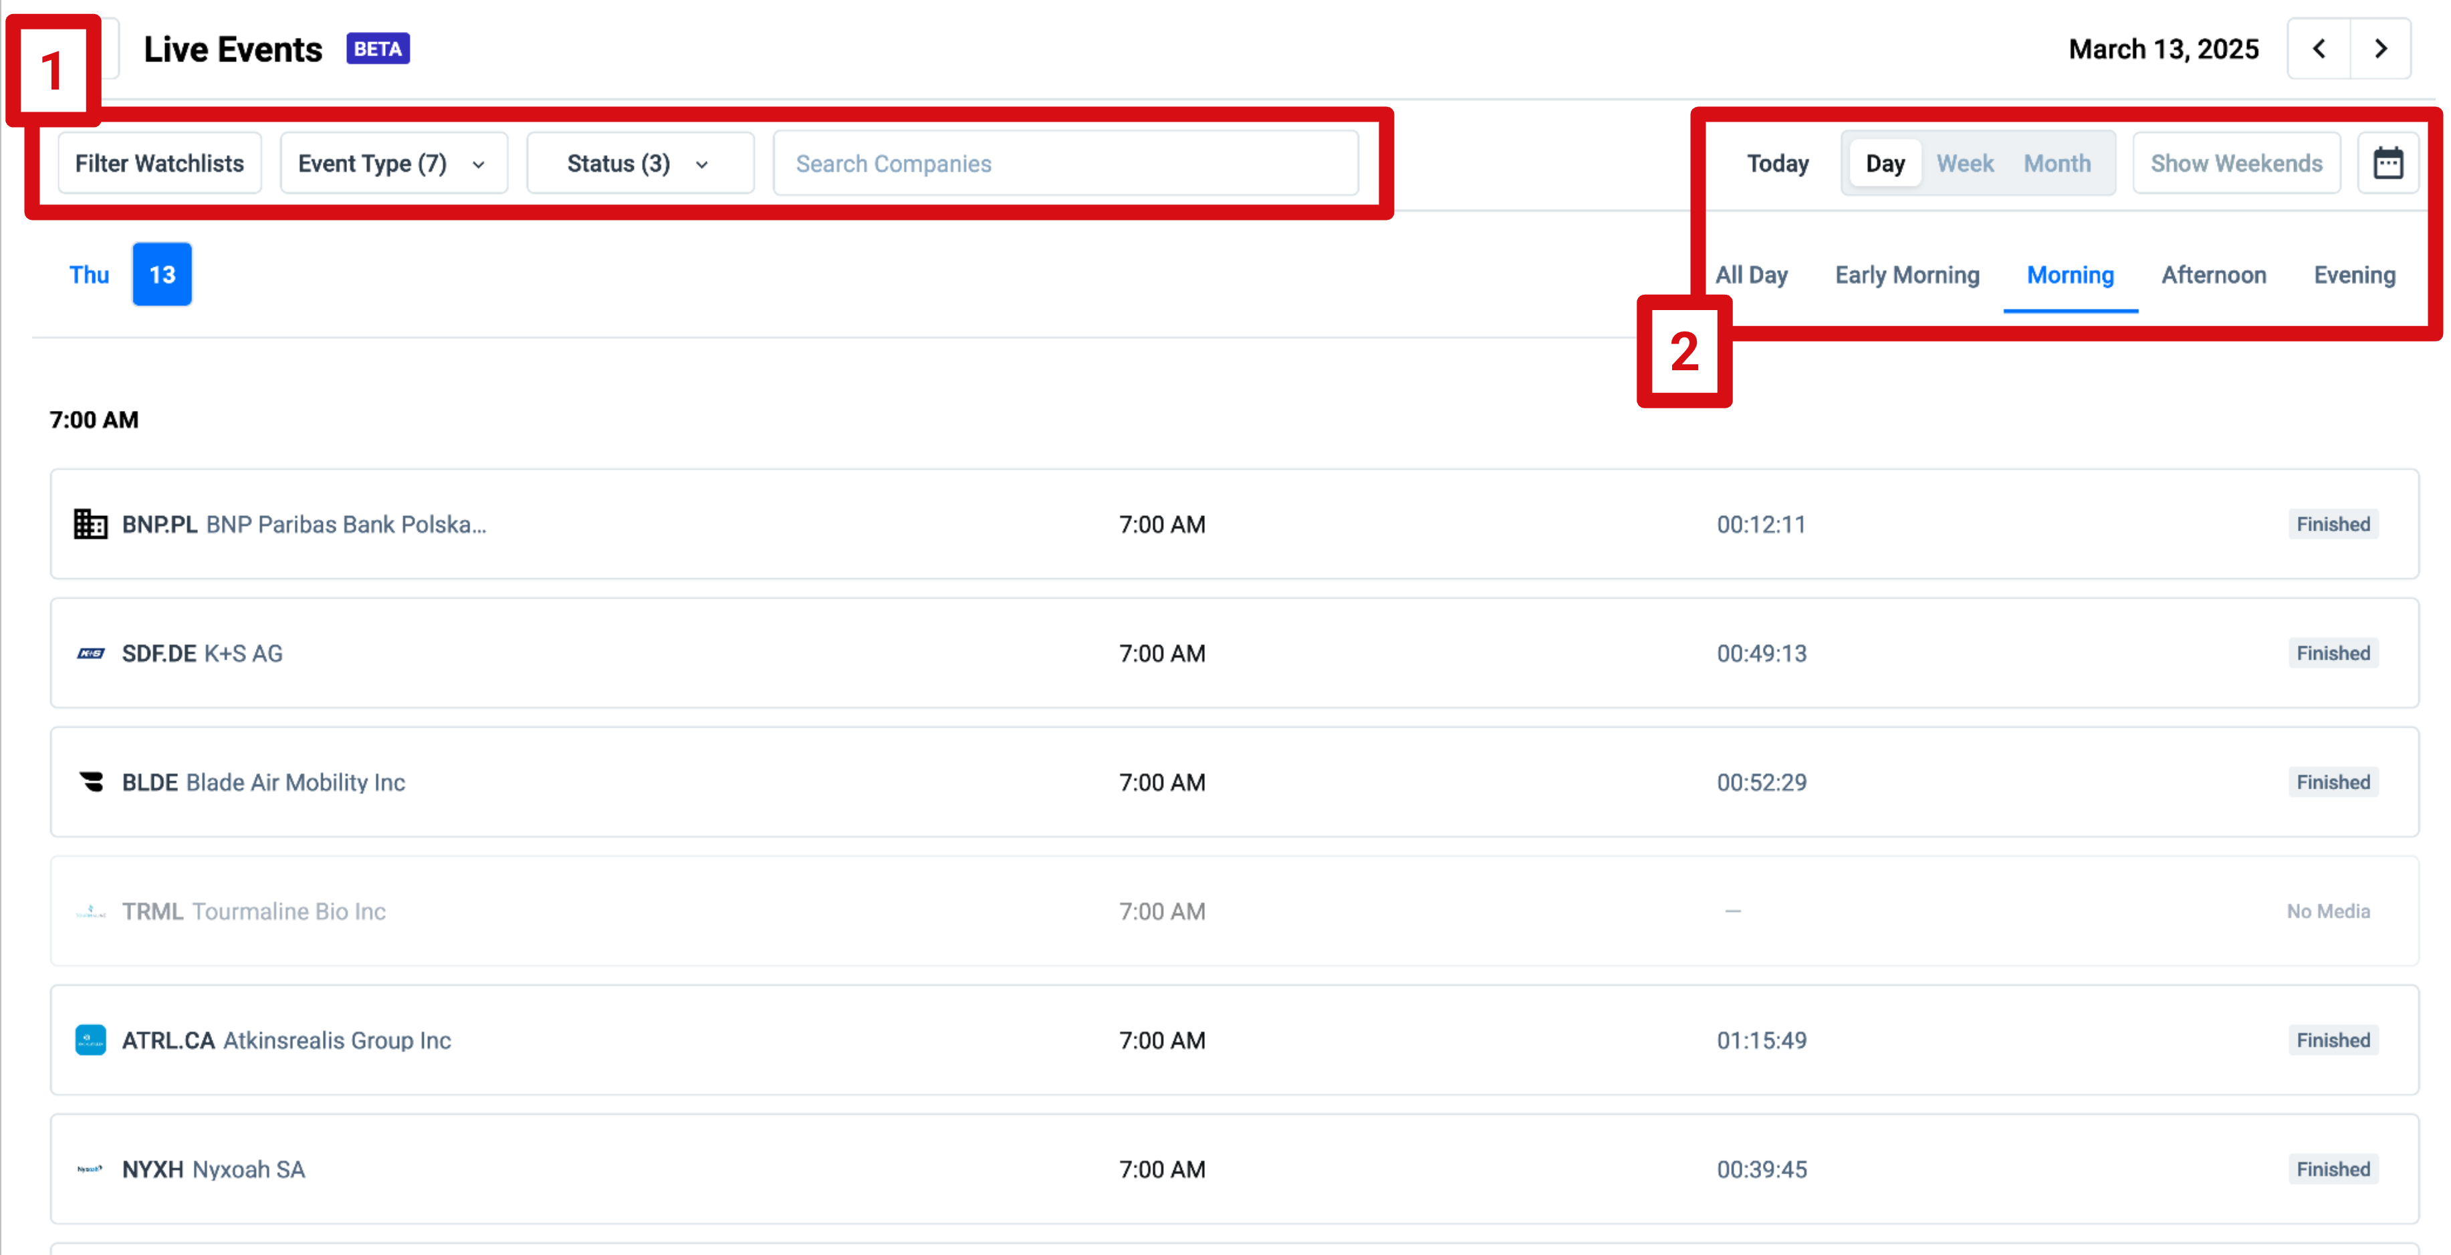Click Atkinsrealis blue logo icon
This screenshot has height=1255, width=2451.
tap(90, 1039)
